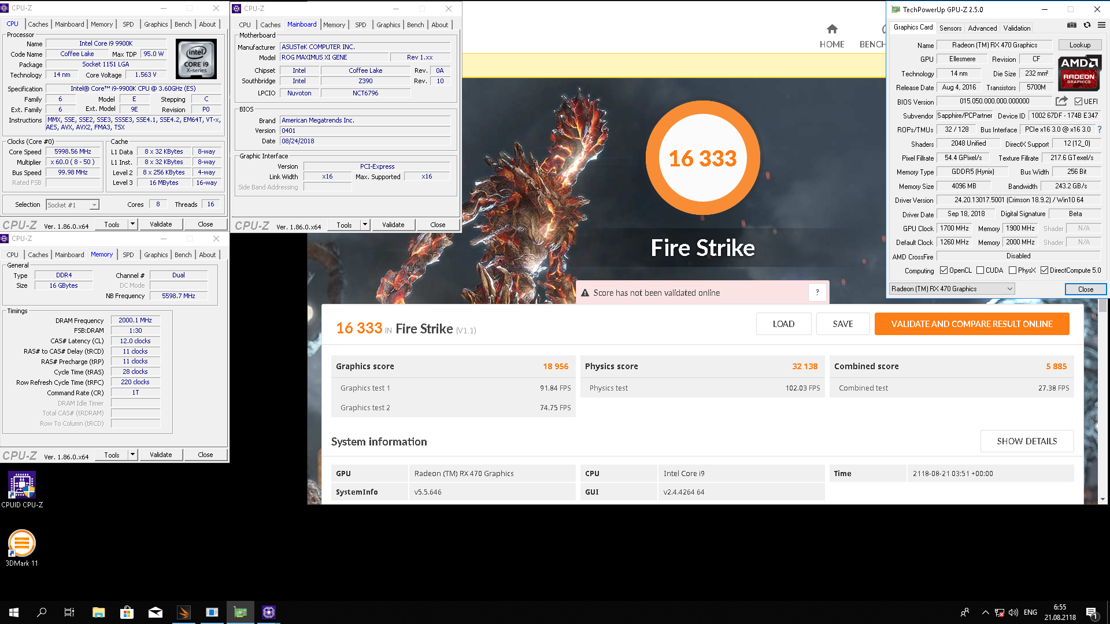Image resolution: width=1110 pixels, height=624 pixels.
Task: Click the volume speaker tray icon
Action: (1013, 612)
